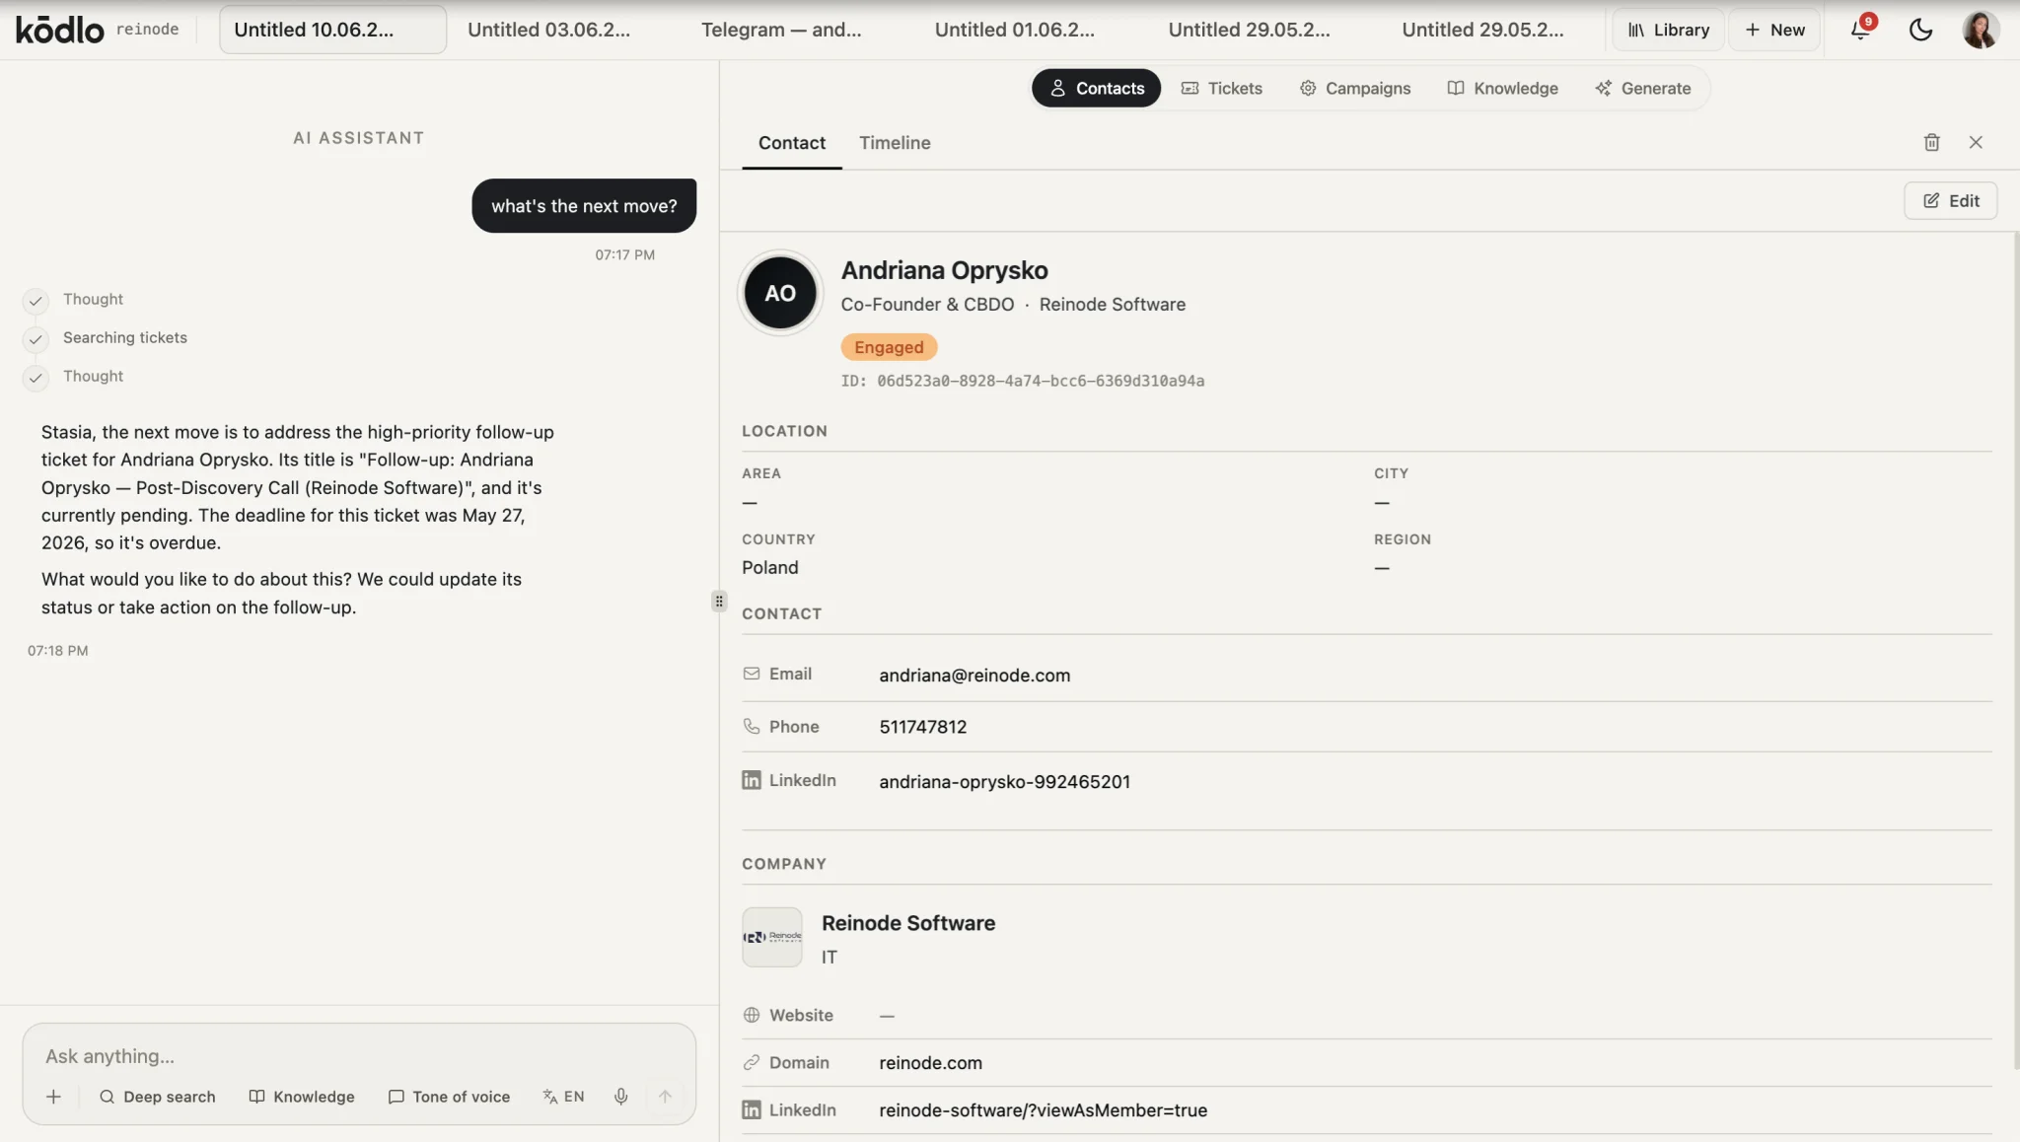2020x1142 pixels.
Task: Delete contact with trash icon
Action: (1931, 142)
